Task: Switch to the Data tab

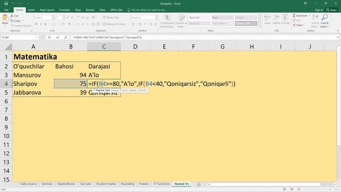Action: 78,10
